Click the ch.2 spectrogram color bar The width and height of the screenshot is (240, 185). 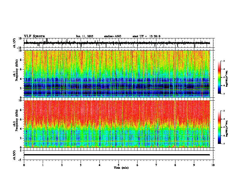coord(219,127)
